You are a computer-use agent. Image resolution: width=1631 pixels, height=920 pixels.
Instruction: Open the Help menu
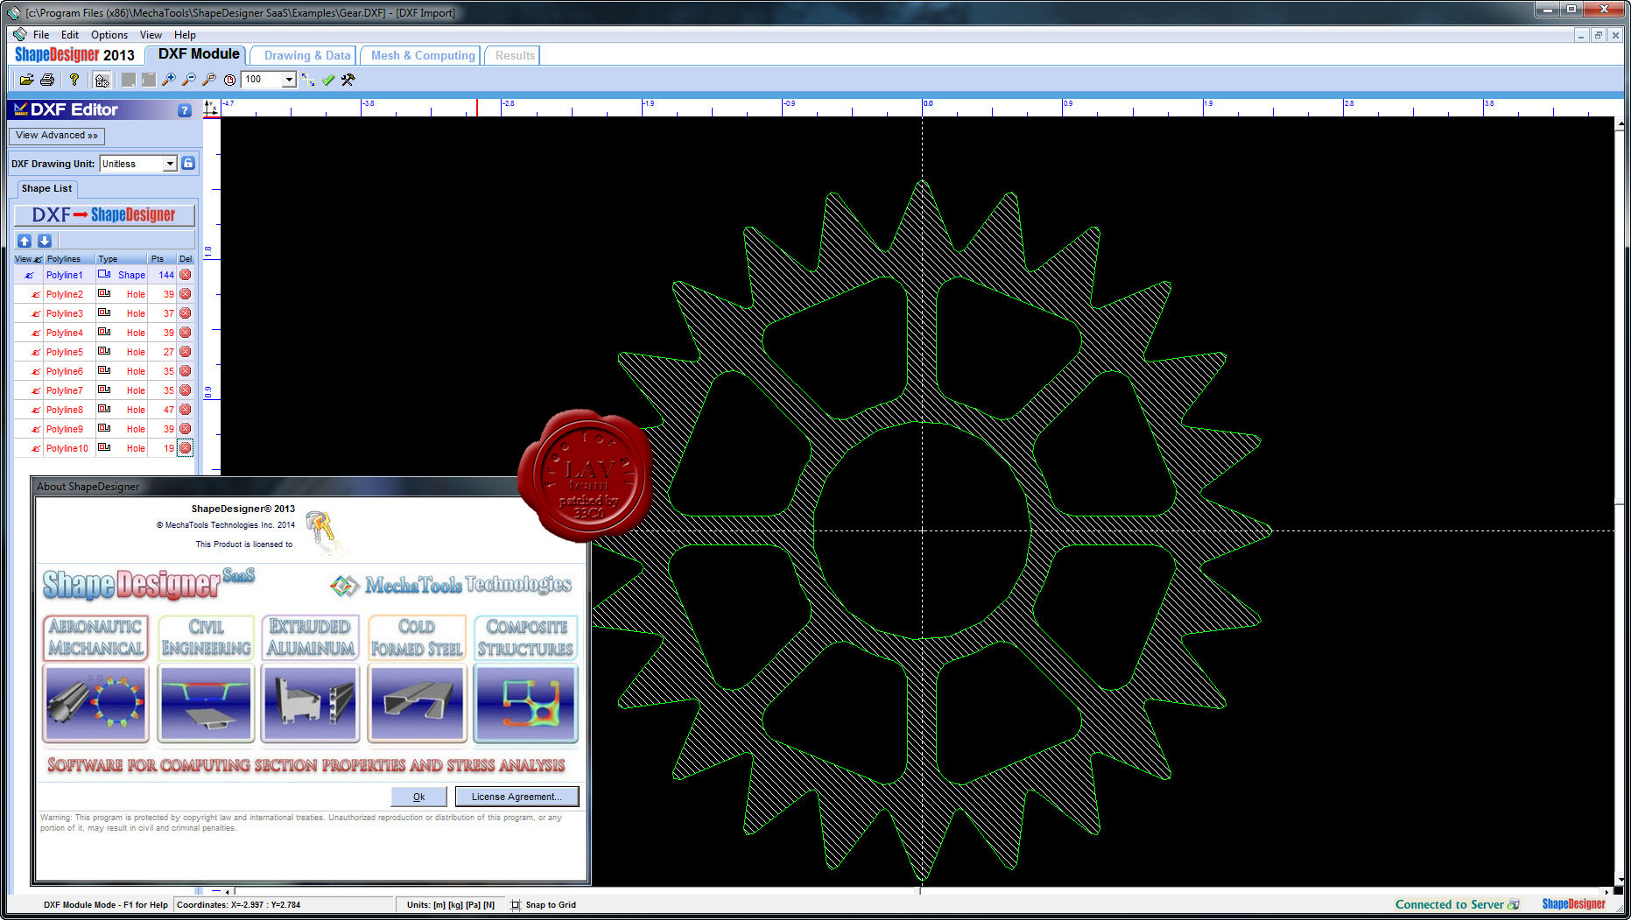point(185,35)
